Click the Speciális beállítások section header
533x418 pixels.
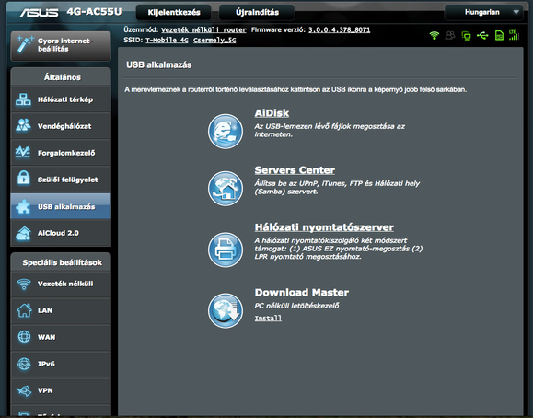point(63,262)
